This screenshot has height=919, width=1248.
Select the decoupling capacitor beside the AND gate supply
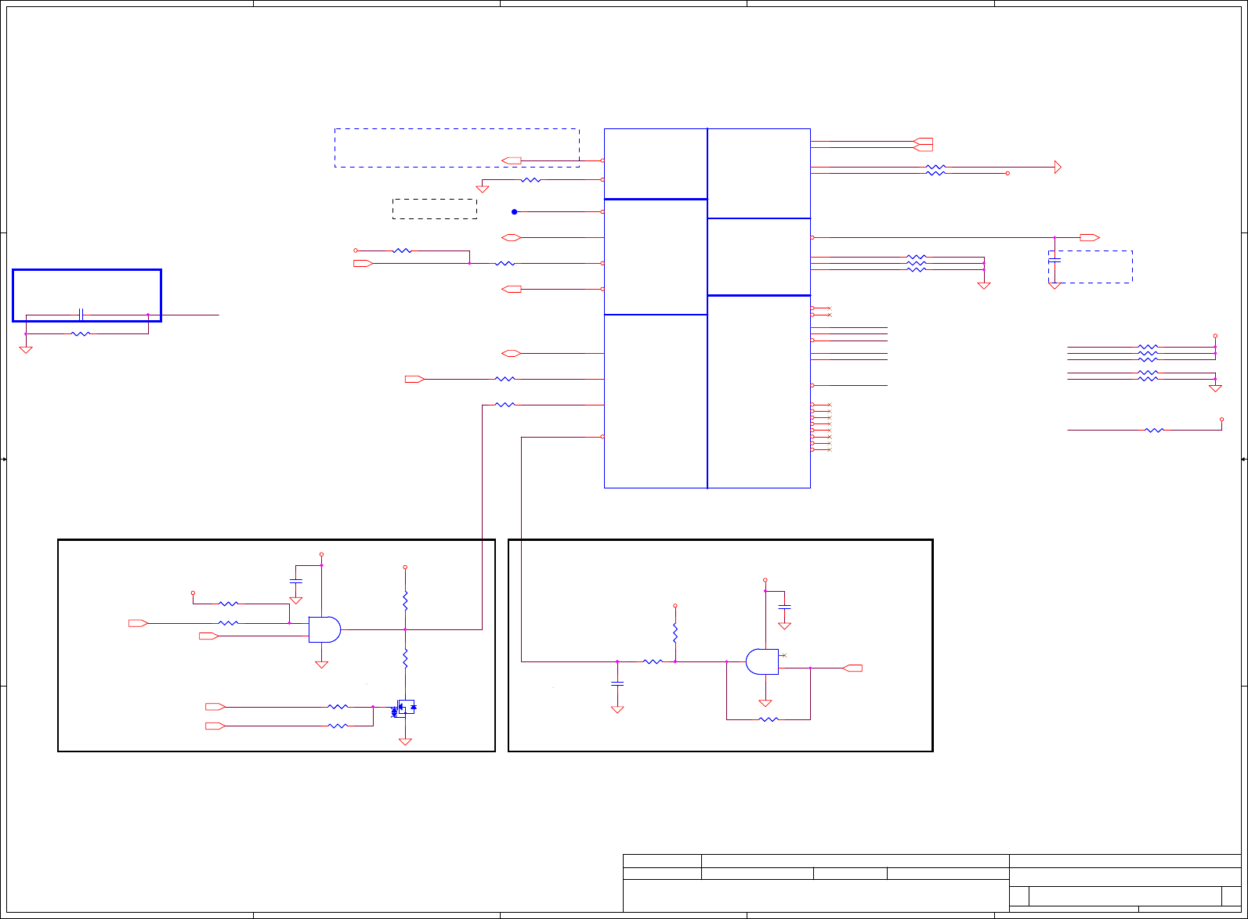point(295,581)
